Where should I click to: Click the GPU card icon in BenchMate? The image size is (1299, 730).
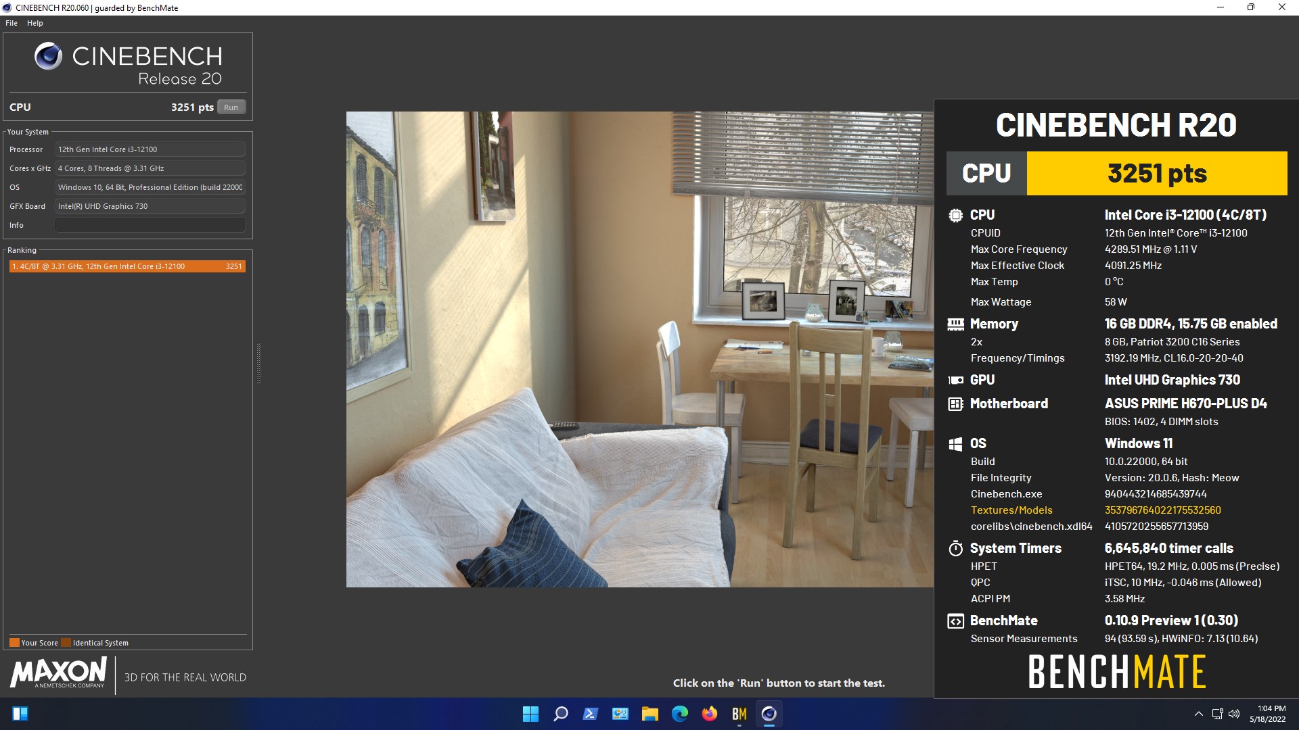pyautogui.click(x=955, y=381)
